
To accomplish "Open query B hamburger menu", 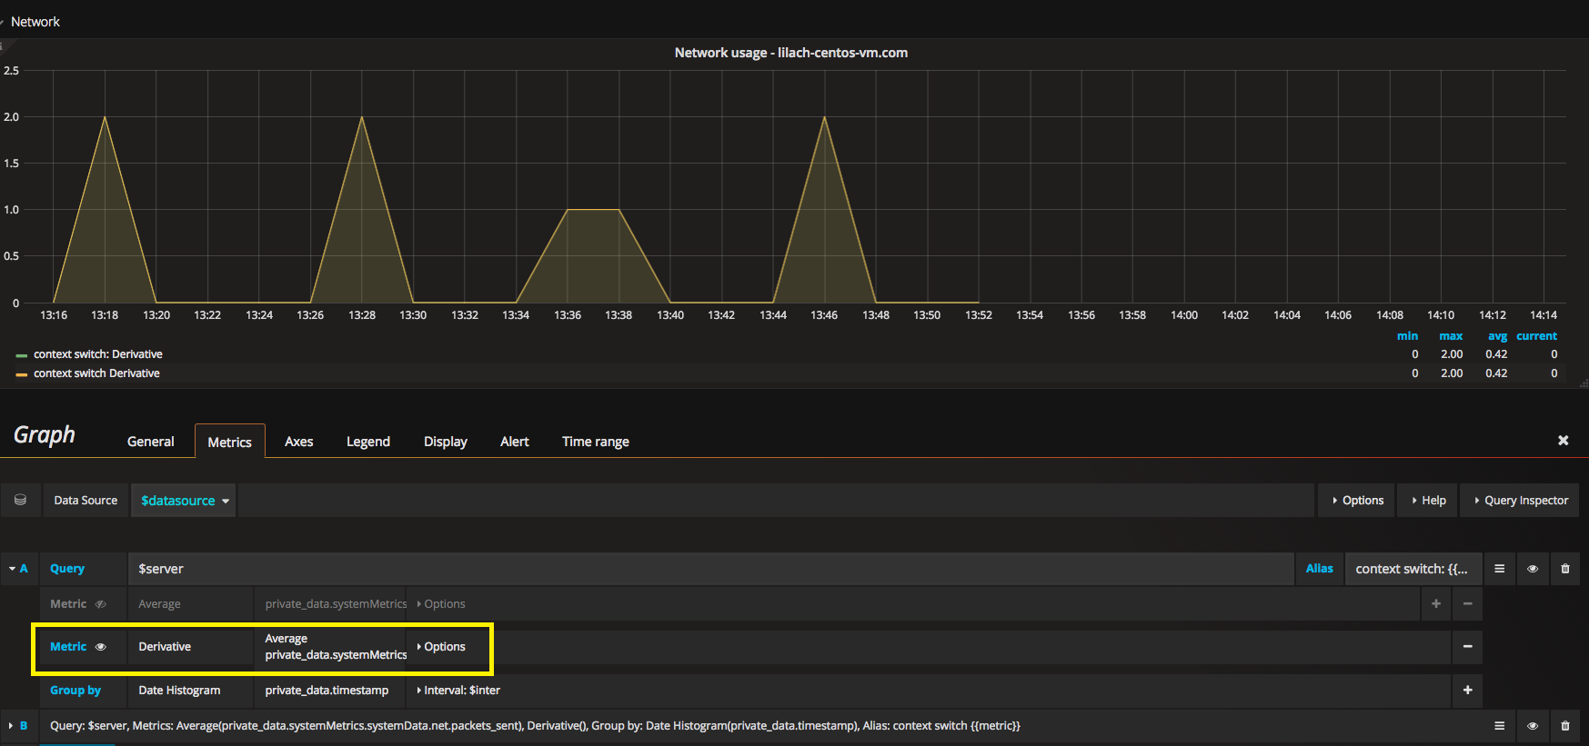I will (x=1499, y=726).
